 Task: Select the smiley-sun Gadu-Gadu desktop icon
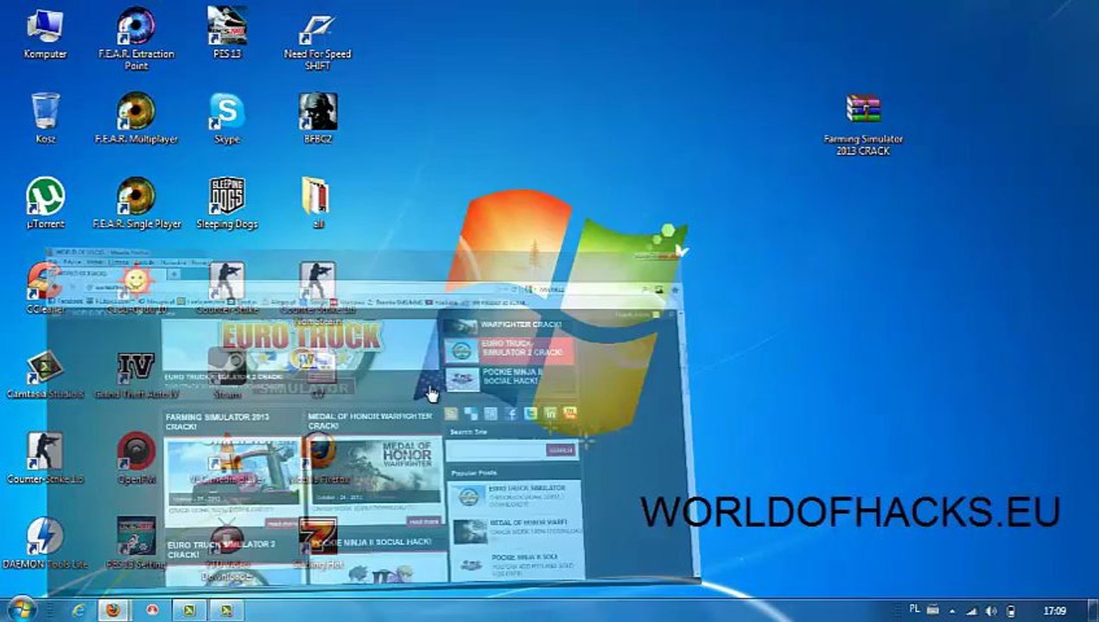click(x=136, y=289)
